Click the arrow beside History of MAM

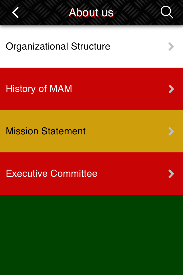tap(171, 89)
